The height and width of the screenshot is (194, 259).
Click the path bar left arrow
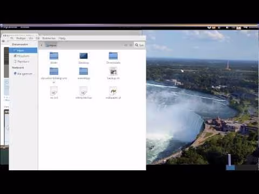42,45
